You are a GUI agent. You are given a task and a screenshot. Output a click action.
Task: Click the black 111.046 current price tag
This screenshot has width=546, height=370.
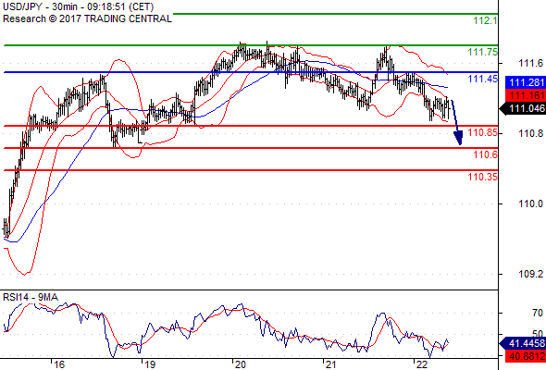523,108
